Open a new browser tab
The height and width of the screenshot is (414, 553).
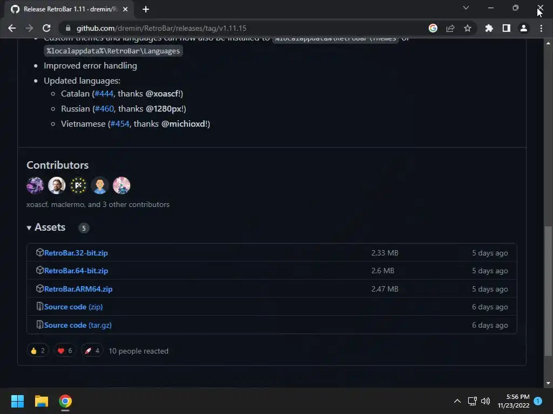click(146, 10)
